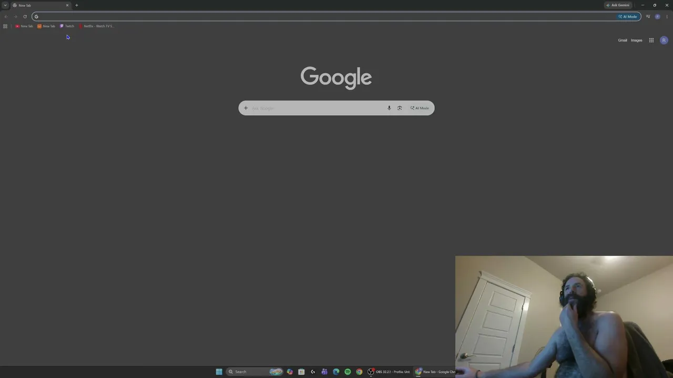Open Microsoft Teams from the taskbar
Image resolution: width=673 pixels, height=378 pixels.
click(324, 372)
